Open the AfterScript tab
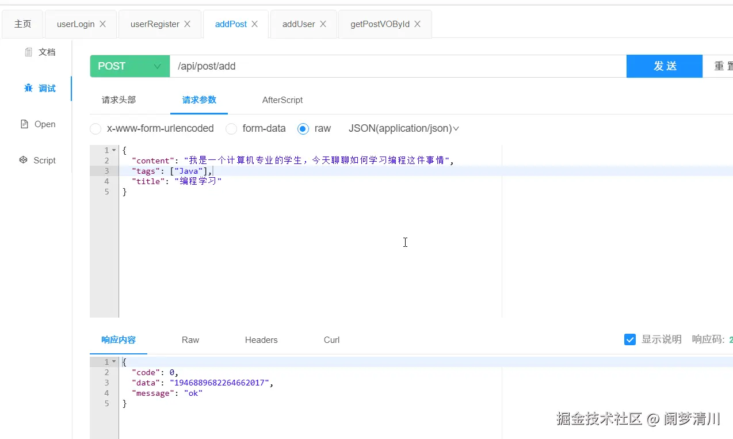This screenshot has width=733, height=439. [x=282, y=100]
